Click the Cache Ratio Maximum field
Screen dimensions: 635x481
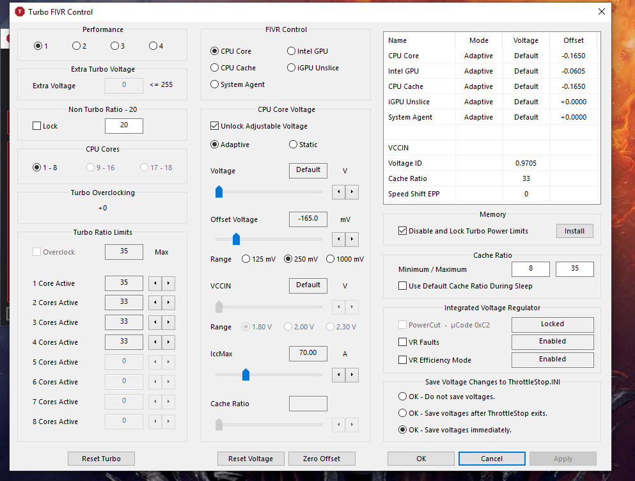pyautogui.click(x=575, y=269)
